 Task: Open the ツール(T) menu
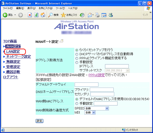point(60,8)
